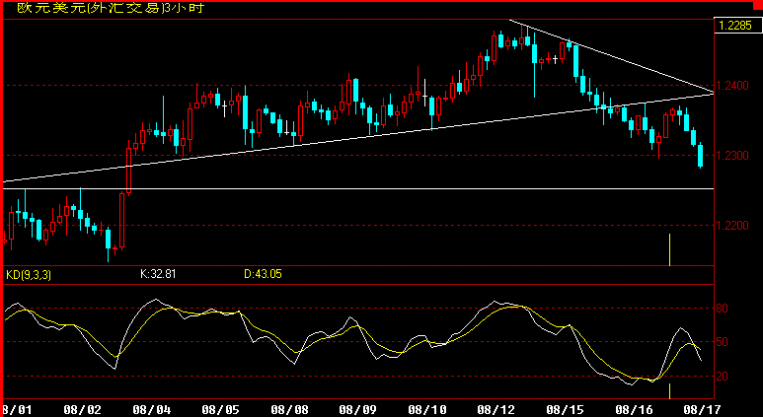Click the yellow vertical marker in KD panel
This screenshot has width=763, height=417.
pyautogui.click(x=669, y=390)
